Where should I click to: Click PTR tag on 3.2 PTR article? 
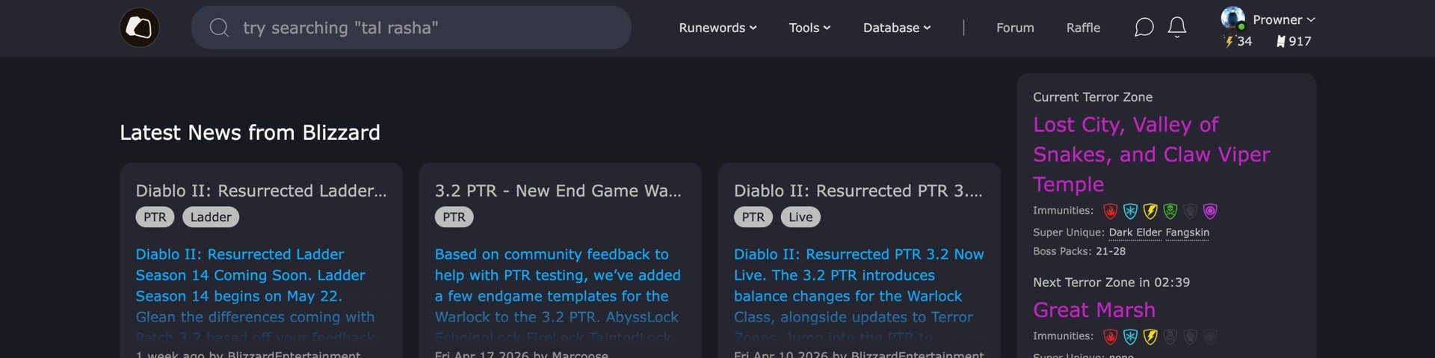click(454, 217)
